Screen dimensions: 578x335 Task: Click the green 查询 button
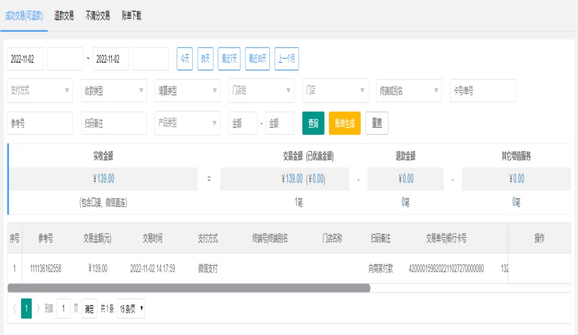point(313,123)
